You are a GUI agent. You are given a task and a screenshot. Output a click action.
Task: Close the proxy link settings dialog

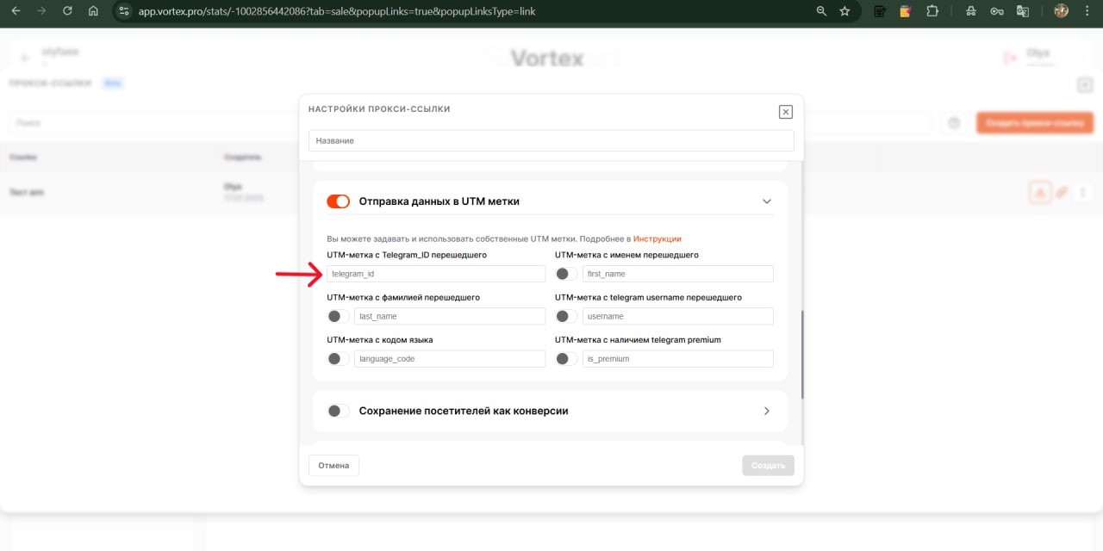pyautogui.click(x=785, y=112)
